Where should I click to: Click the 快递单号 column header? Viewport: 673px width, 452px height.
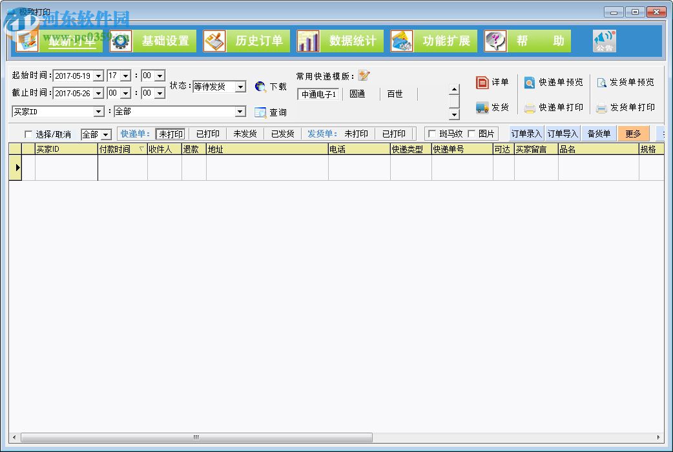point(462,149)
